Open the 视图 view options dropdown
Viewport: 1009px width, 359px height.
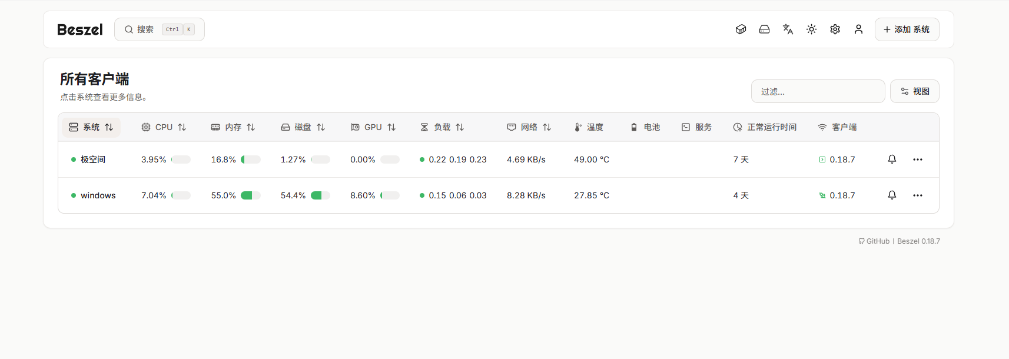pos(914,91)
